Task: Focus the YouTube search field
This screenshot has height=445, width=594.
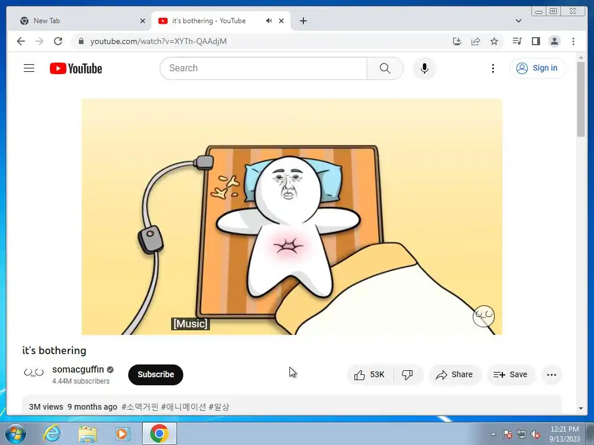Action: point(264,68)
